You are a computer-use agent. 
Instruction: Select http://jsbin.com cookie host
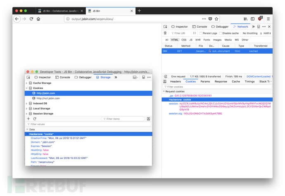[88, 93]
